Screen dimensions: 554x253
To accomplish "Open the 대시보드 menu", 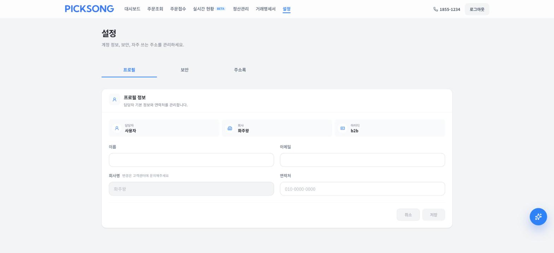I will [132, 9].
